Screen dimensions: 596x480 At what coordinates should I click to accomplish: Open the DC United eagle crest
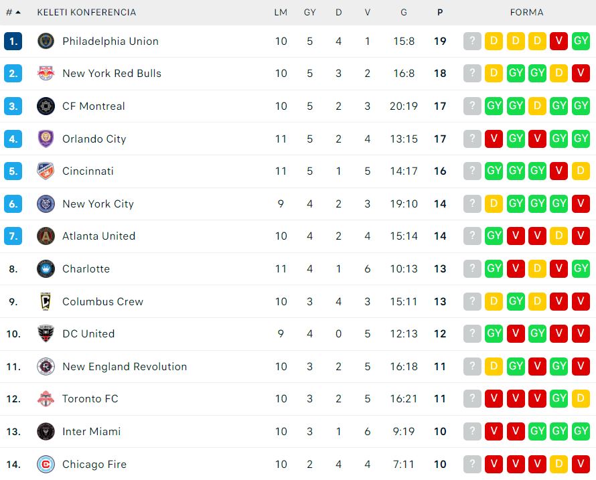[x=46, y=333]
